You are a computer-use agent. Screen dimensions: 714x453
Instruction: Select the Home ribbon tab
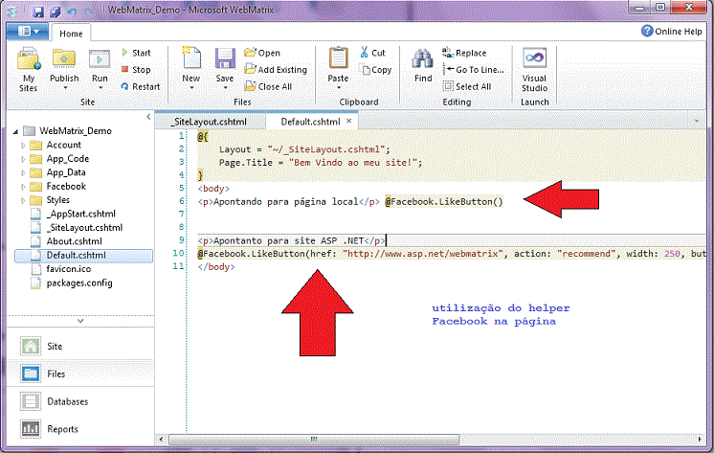tap(71, 34)
